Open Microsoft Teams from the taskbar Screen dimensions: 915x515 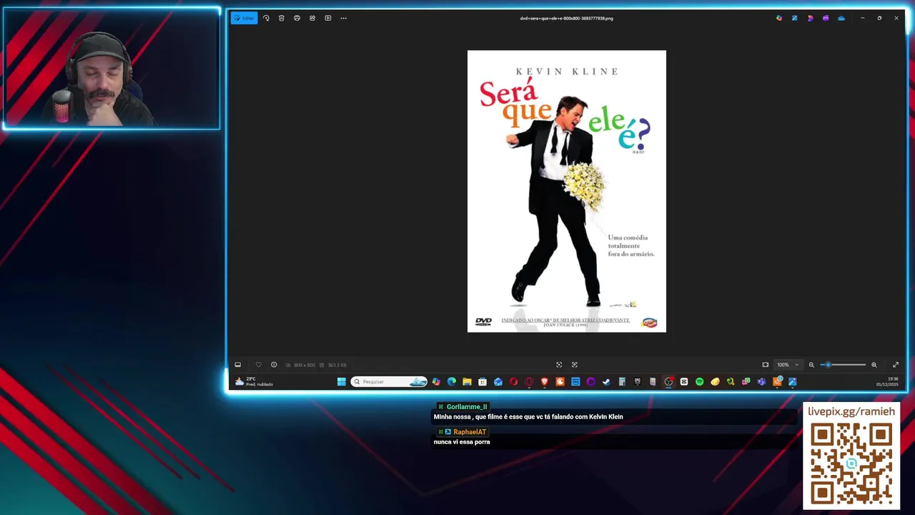761,381
